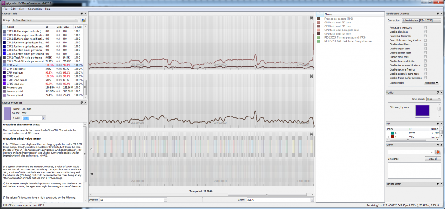Undock the Remote Editor panel
Screen dimensions: 445x209
tap(438, 184)
